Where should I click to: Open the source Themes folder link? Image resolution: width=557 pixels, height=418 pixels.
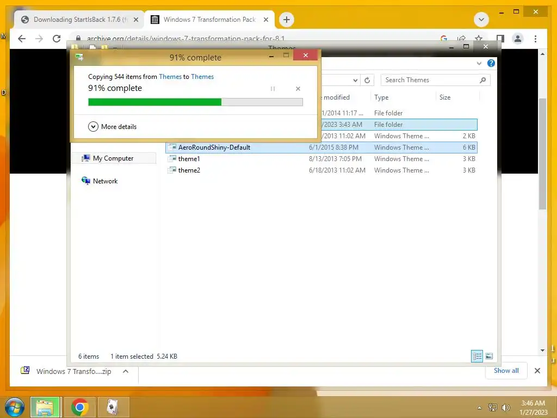(x=170, y=76)
